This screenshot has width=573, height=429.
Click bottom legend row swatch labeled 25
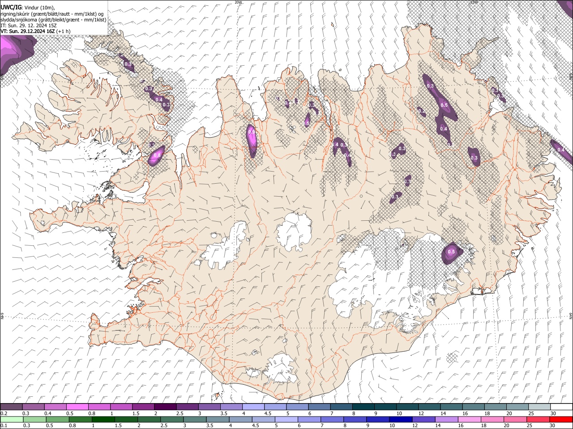point(539,419)
